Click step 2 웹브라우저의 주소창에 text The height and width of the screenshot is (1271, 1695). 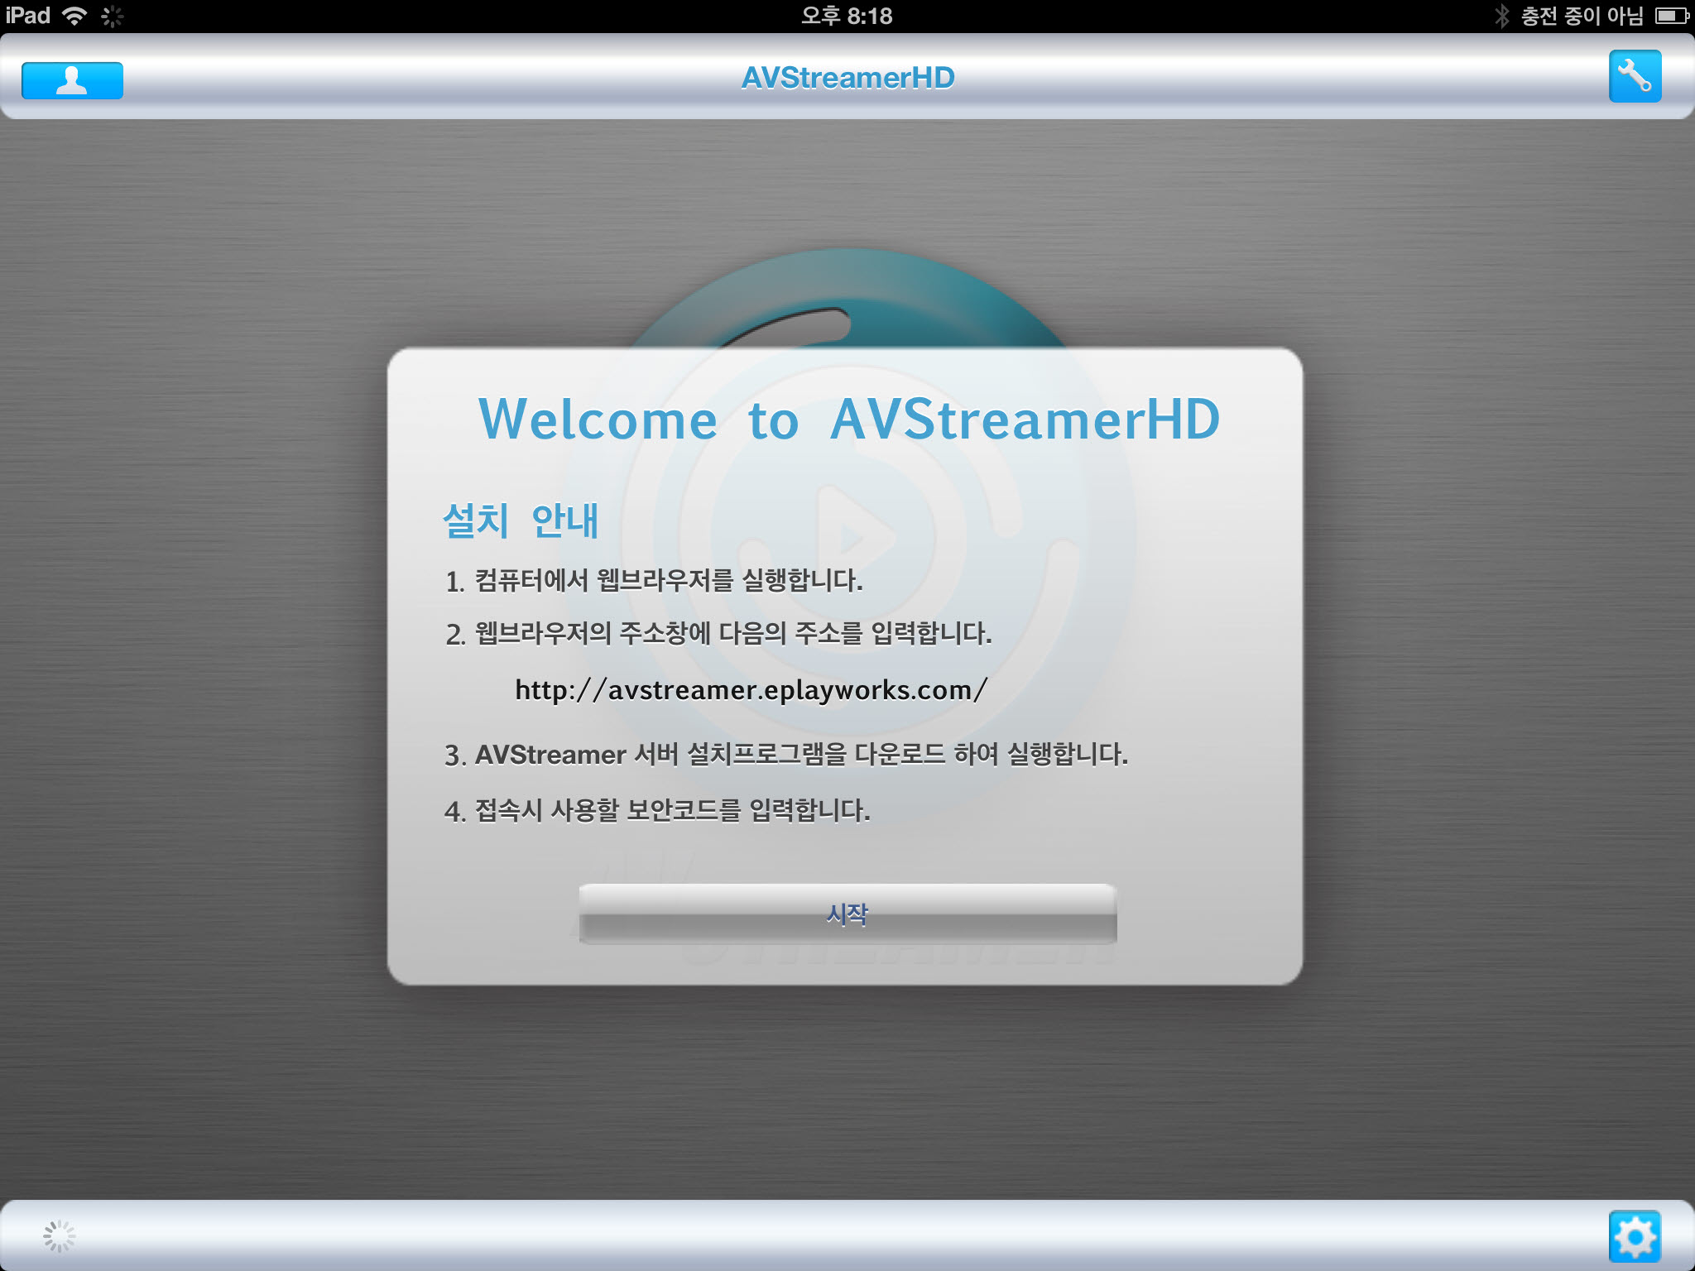pos(718,634)
